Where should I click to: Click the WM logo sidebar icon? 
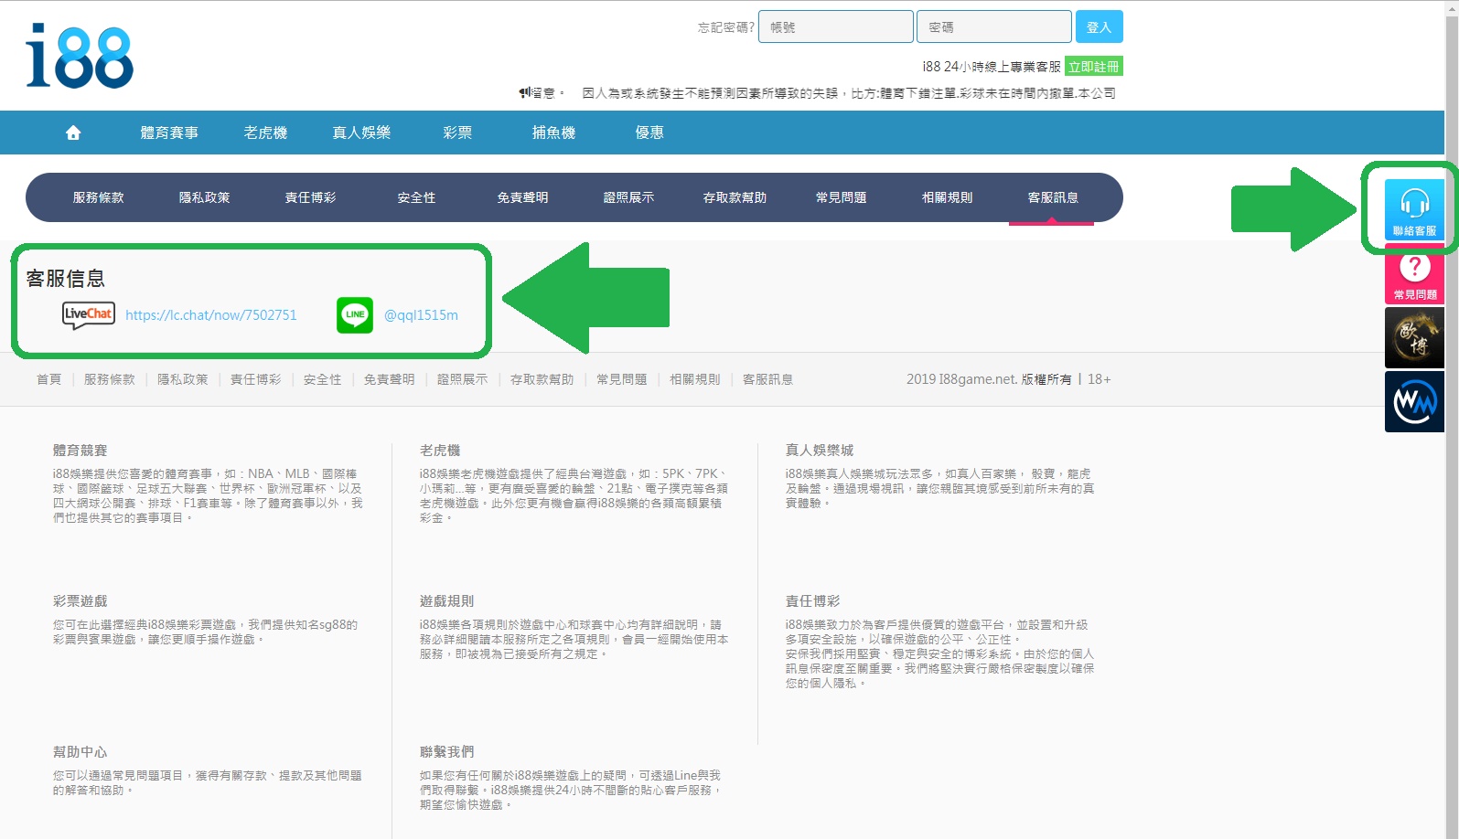click(x=1414, y=401)
